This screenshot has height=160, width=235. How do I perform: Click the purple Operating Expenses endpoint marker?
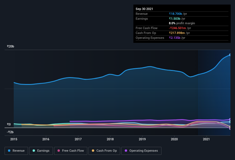(x=230, y=119)
